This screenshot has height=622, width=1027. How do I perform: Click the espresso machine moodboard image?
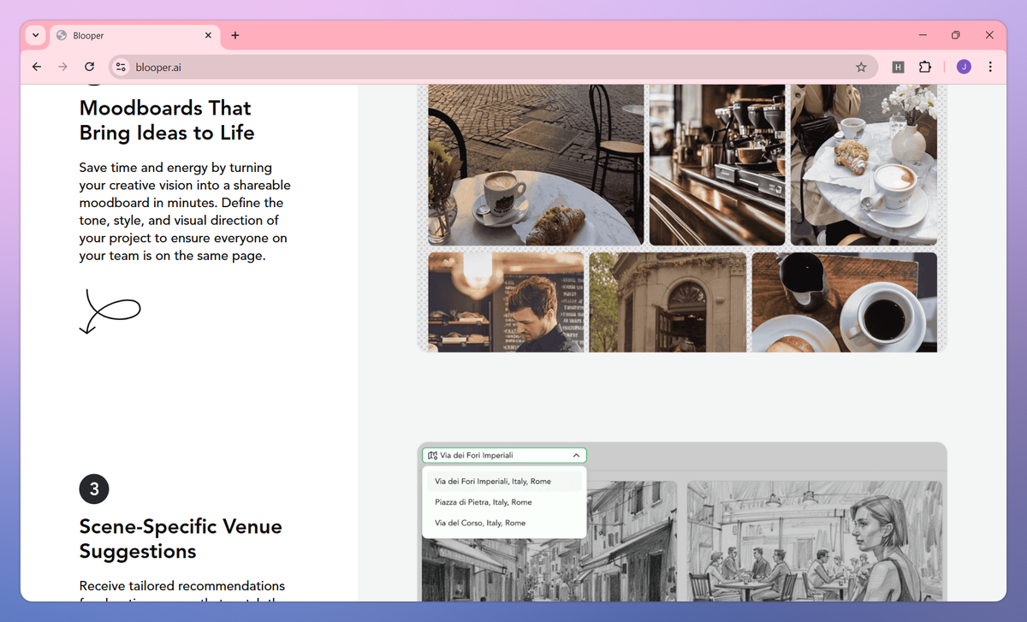[717, 164]
